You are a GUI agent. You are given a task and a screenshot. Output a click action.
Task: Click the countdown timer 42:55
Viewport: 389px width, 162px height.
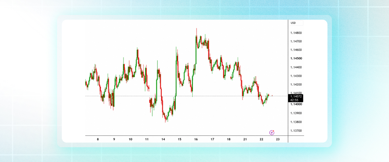click(294, 100)
